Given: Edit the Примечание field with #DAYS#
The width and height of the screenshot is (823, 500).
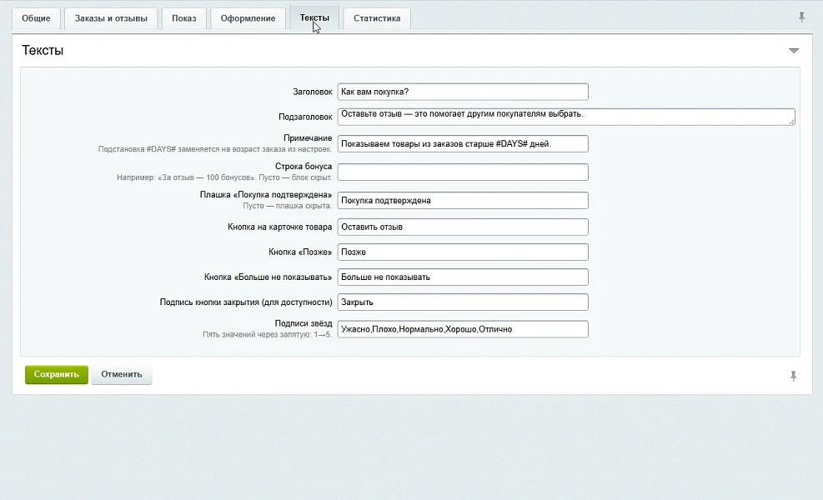Looking at the screenshot, I should 463,144.
